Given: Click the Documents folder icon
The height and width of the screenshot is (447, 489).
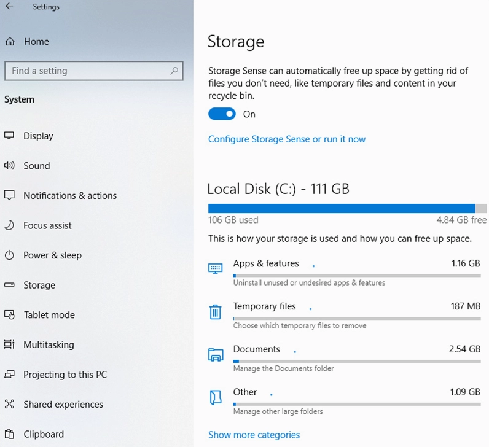Looking at the screenshot, I should (x=215, y=354).
